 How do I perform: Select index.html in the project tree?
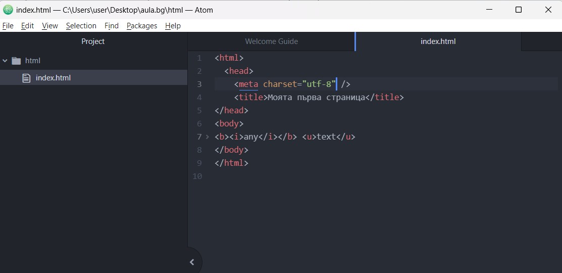(53, 78)
